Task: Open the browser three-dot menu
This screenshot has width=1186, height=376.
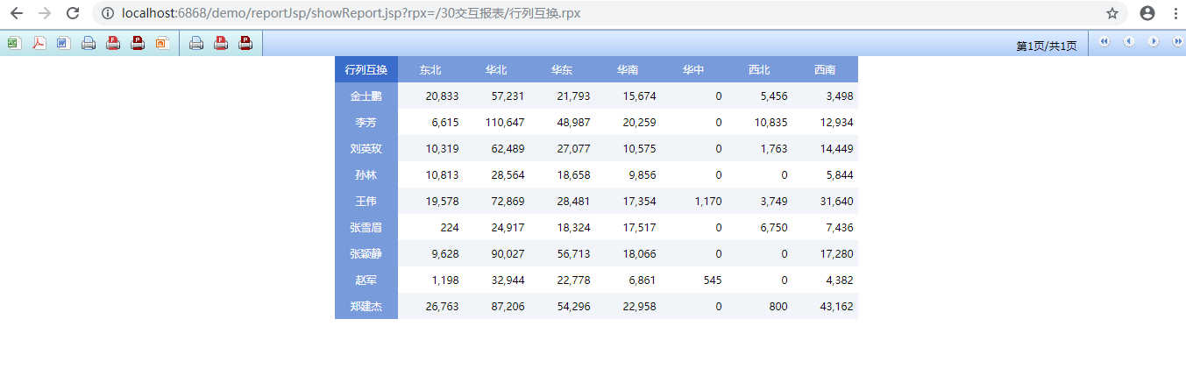Action: [1175, 13]
